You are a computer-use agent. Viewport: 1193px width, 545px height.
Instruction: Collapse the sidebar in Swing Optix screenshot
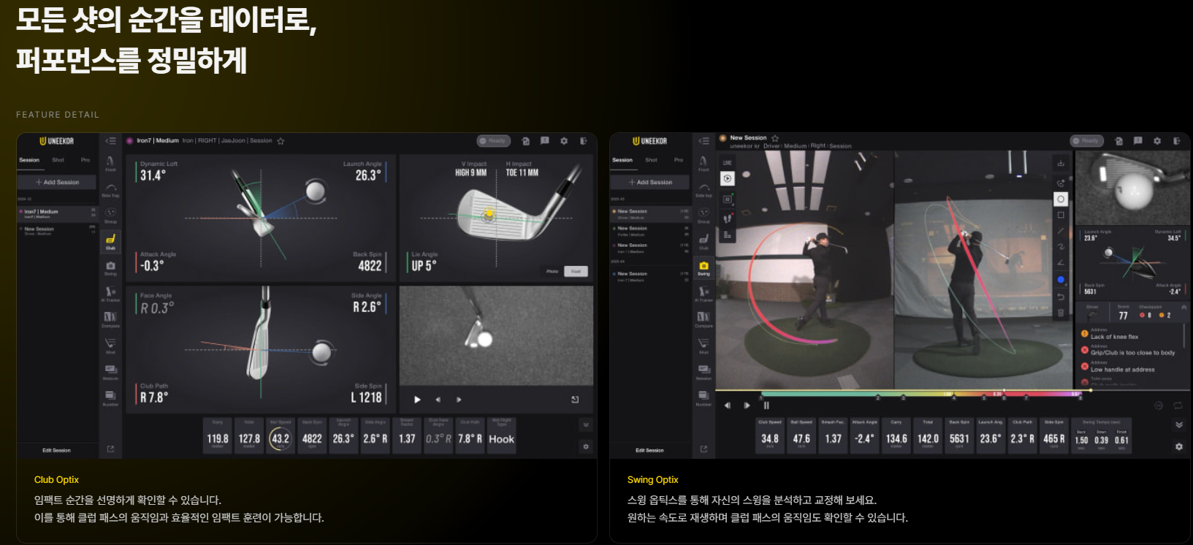pyautogui.click(x=704, y=141)
